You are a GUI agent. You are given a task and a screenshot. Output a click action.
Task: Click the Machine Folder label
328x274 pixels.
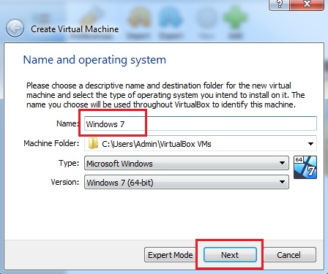(x=51, y=143)
